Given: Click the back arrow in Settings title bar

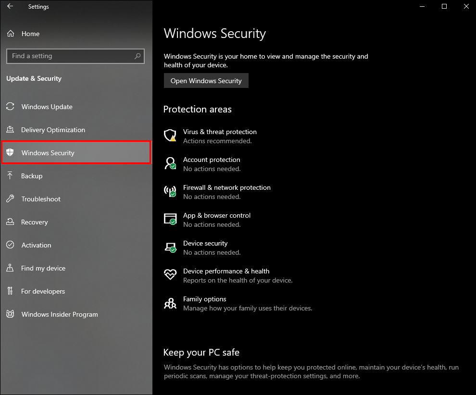Looking at the screenshot, I should click(10, 7).
